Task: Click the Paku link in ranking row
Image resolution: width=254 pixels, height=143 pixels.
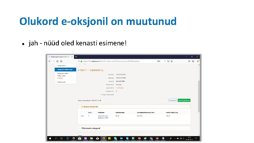Action: click(82, 116)
